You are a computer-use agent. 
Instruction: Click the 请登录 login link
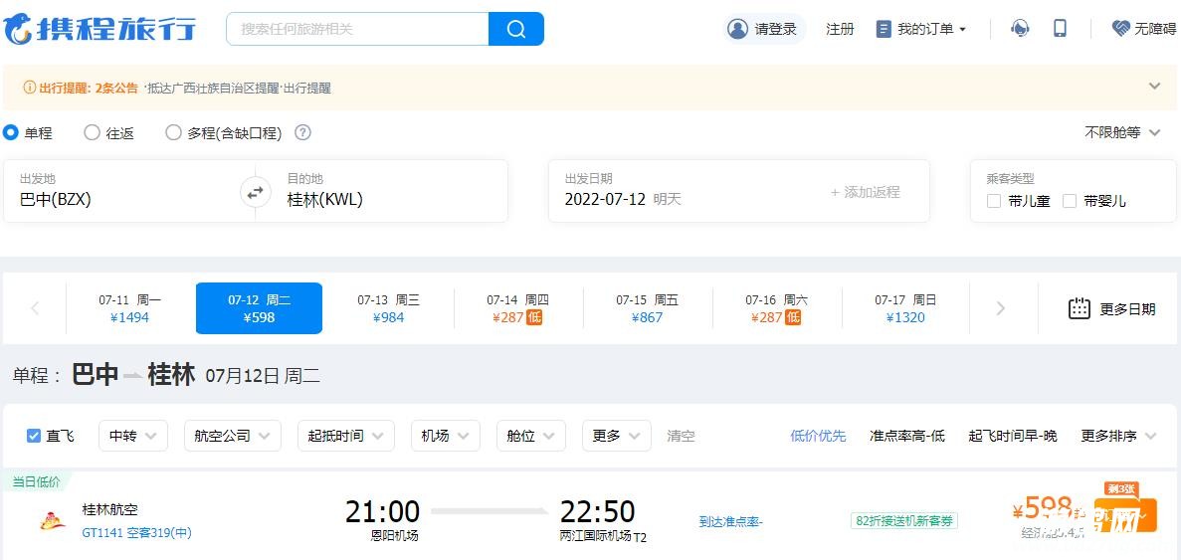pyautogui.click(x=764, y=29)
